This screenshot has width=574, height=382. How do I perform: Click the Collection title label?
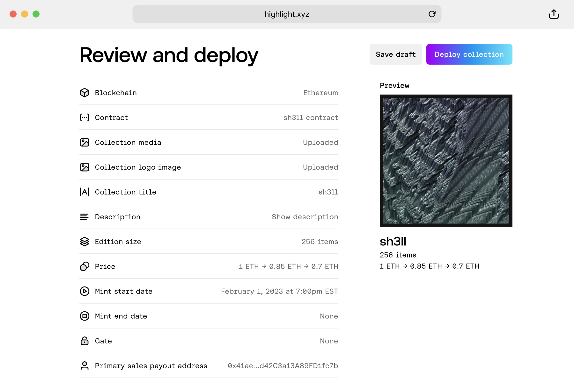coord(125,192)
